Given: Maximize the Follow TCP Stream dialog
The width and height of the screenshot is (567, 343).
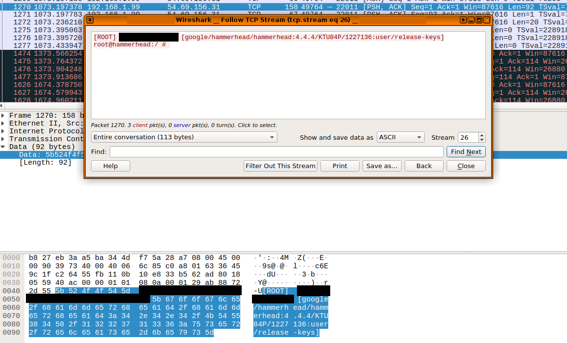Looking at the screenshot, I should pyautogui.click(x=479, y=20).
